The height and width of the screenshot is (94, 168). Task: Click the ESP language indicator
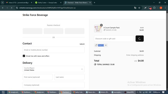click(150, 92)
